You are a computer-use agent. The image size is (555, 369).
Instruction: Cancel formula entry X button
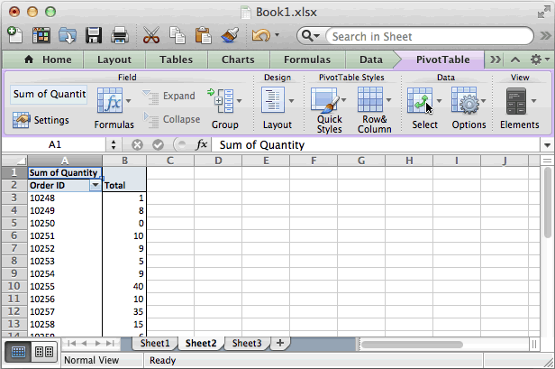pyautogui.click(x=137, y=144)
